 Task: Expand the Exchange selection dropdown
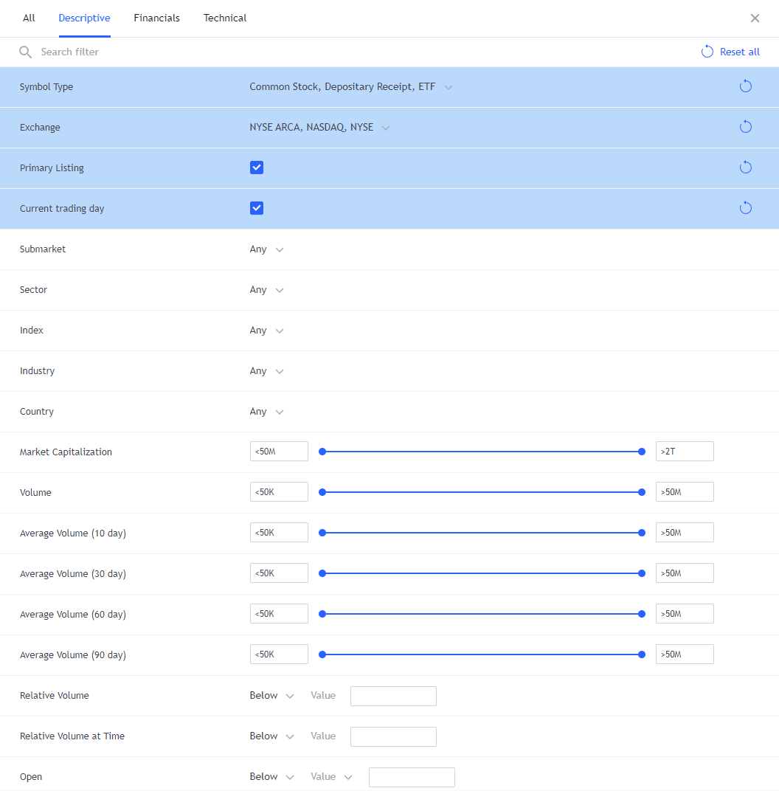pyautogui.click(x=319, y=128)
